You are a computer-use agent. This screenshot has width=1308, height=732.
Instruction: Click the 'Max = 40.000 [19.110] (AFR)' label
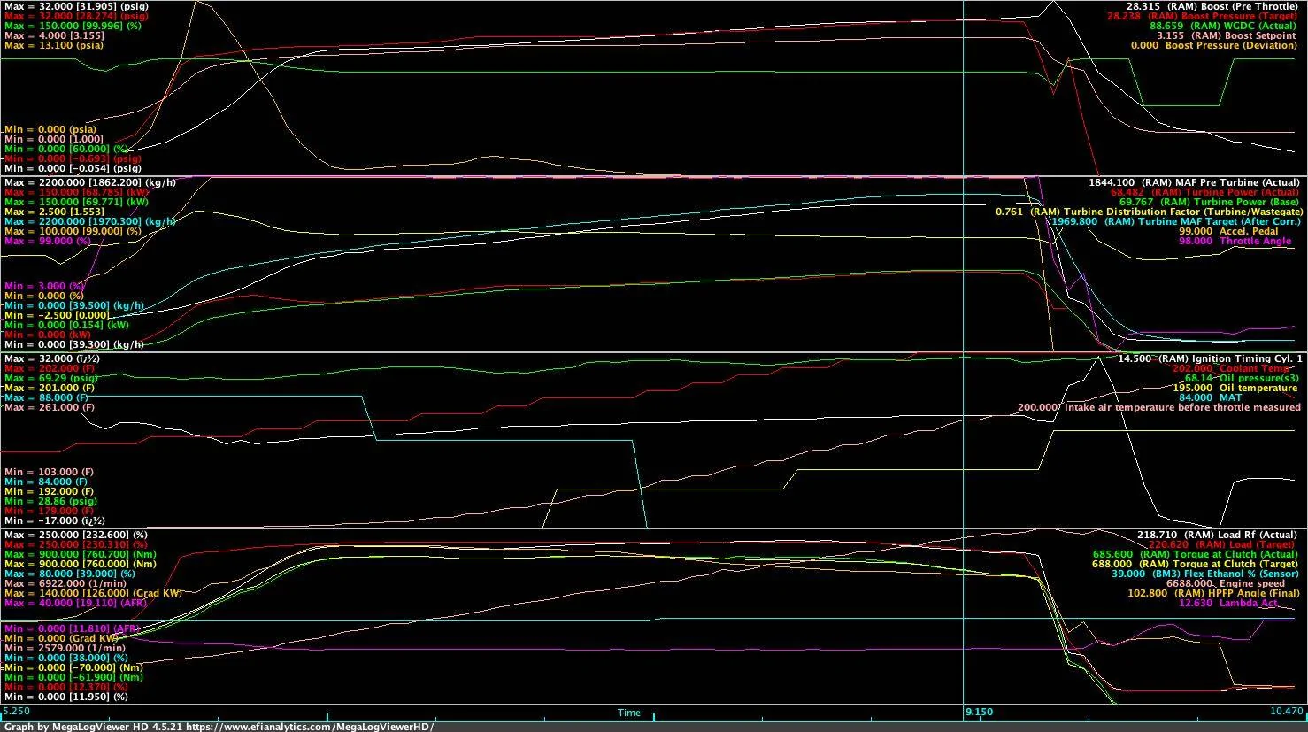76,603
